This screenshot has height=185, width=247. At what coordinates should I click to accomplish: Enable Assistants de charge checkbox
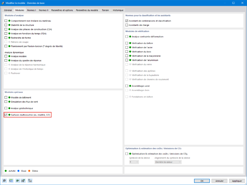click(127, 25)
